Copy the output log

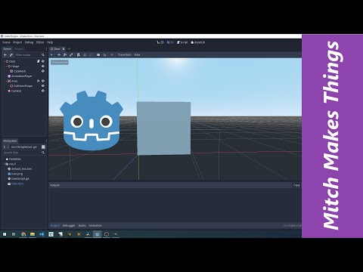(x=296, y=185)
